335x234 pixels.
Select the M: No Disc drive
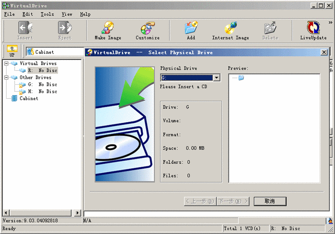click(x=42, y=92)
